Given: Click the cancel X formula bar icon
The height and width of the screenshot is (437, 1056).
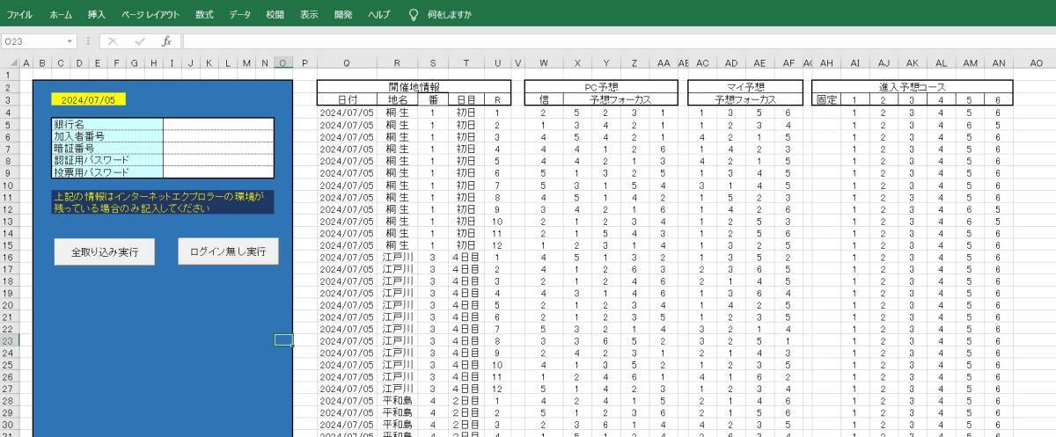Looking at the screenshot, I should pos(113,41).
